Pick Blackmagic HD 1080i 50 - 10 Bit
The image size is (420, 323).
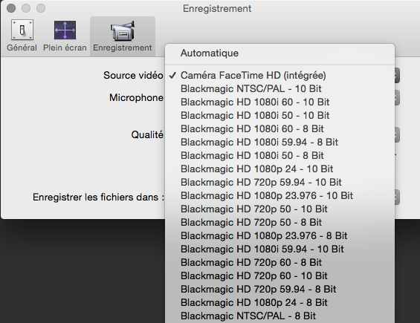tap(280, 116)
